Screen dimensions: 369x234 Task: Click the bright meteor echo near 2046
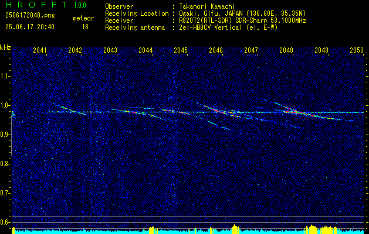(221, 111)
